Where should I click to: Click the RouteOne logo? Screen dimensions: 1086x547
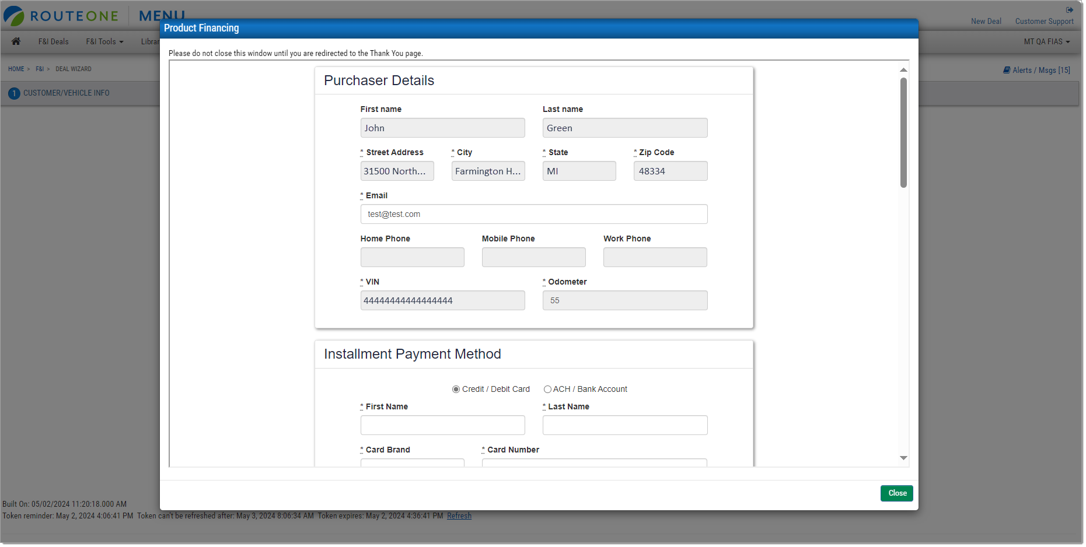tap(61, 16)
